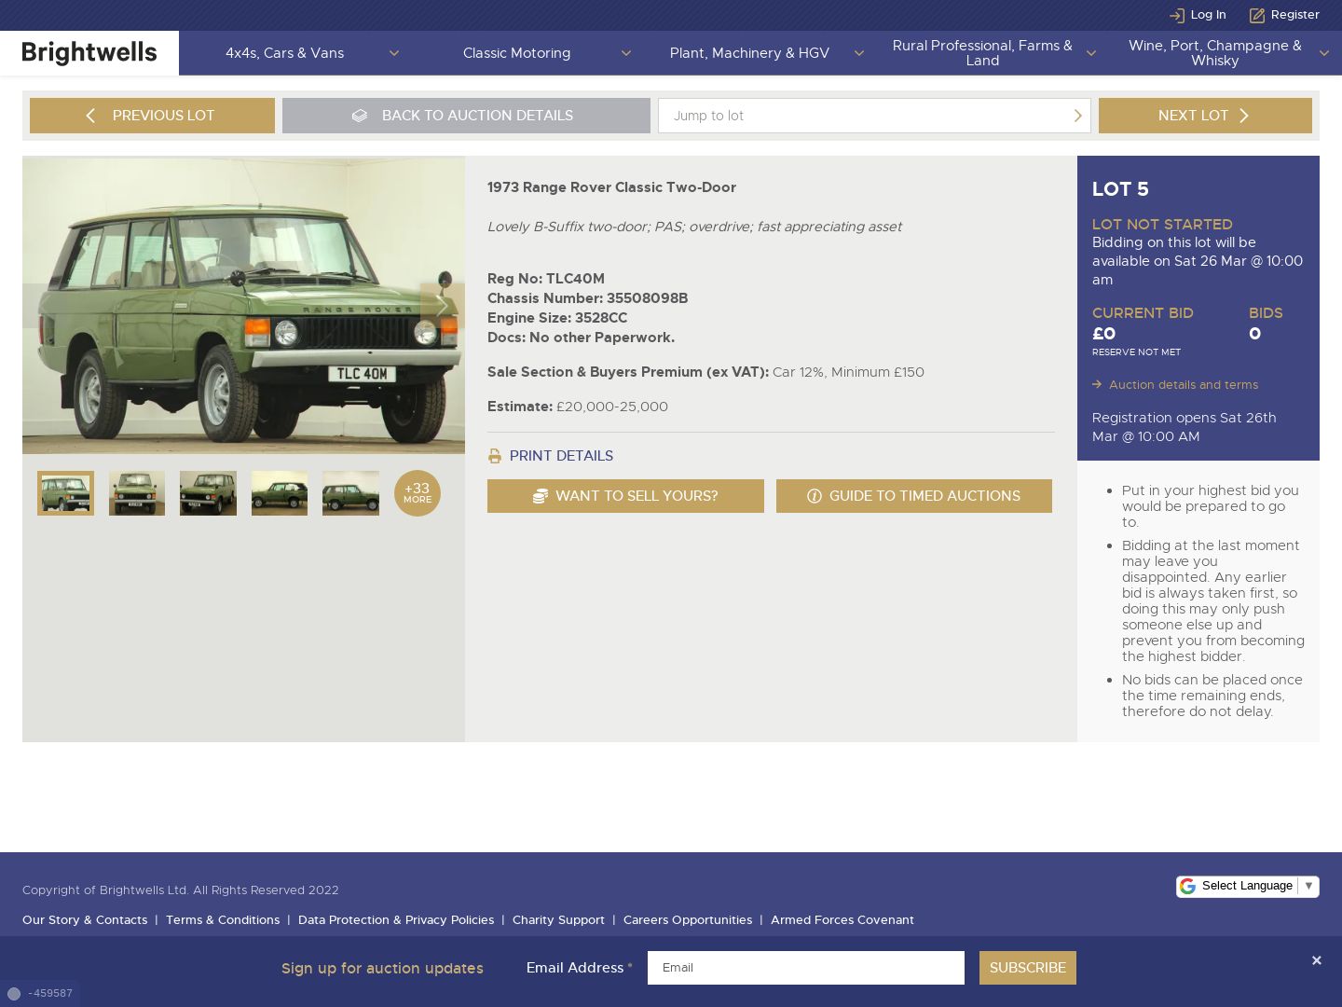The width and height of the screenshot is (1342, 1007).
Task: Click the 'LOT 5' heading
Action: (1120, 189)
